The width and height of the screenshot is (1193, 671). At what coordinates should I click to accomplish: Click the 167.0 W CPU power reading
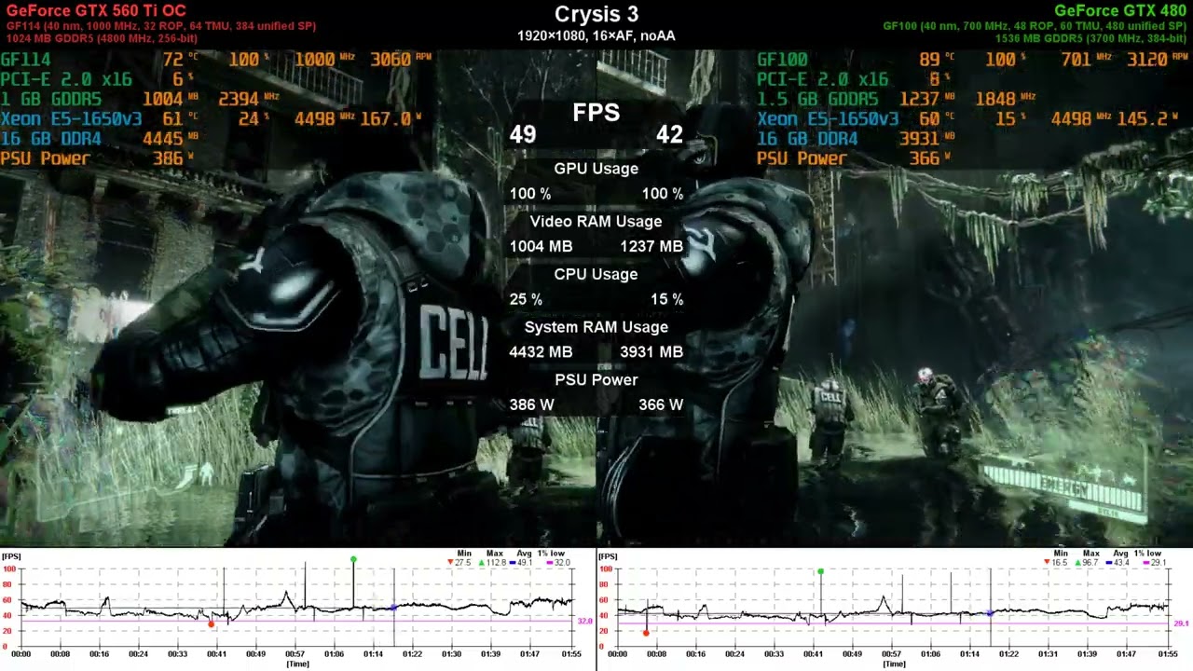point(392,119)
